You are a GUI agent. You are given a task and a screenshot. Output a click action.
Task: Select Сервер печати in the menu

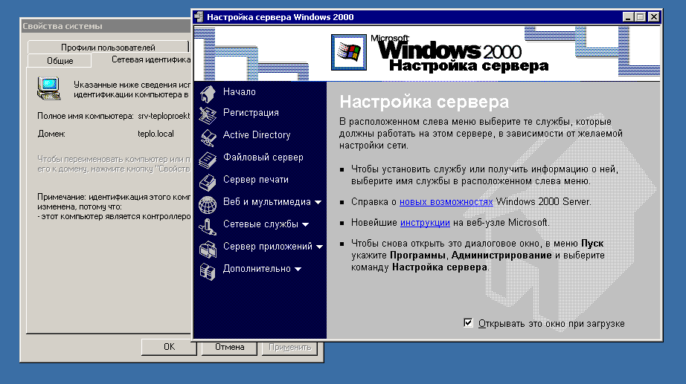point(255,180)
